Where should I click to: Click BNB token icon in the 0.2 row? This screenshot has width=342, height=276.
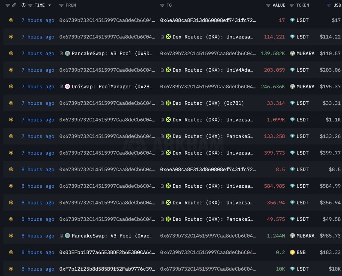(292, 252)
